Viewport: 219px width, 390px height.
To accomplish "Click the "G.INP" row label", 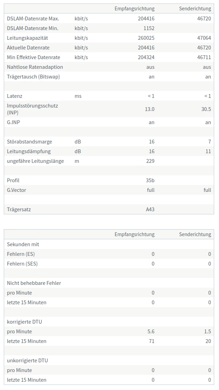I will point(13,122).
